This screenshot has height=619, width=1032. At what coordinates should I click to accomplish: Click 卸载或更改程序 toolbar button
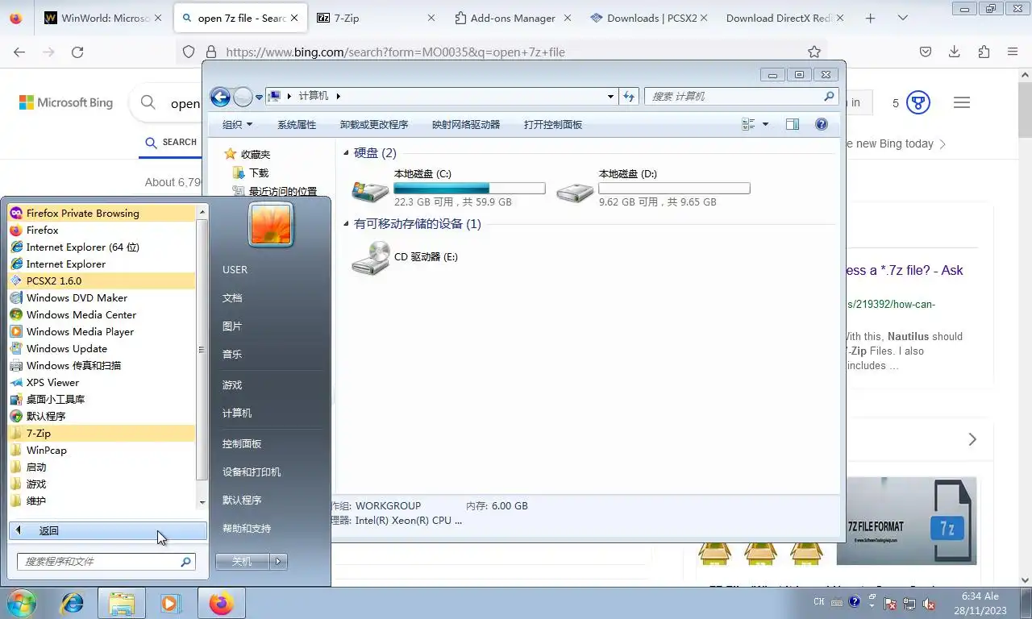[374, 124]
